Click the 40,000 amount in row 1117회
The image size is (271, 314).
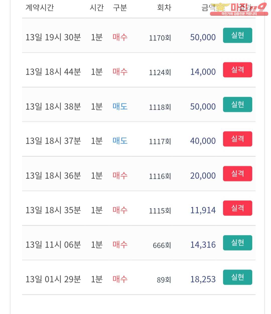tap(203, 141)
